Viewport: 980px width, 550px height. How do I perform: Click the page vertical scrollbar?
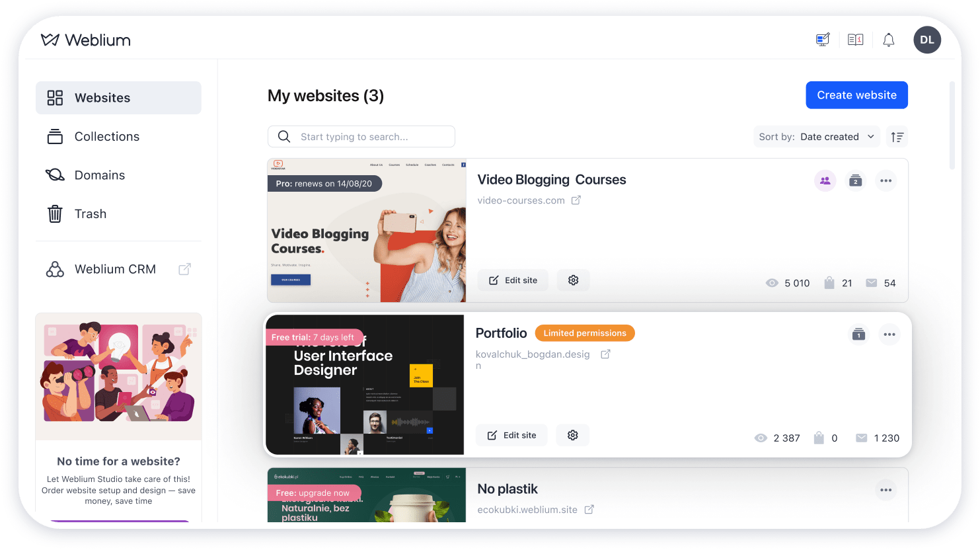tap(952, 126)
